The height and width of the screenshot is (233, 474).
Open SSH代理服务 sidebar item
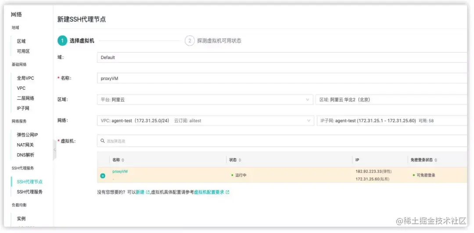coord(30,192)
